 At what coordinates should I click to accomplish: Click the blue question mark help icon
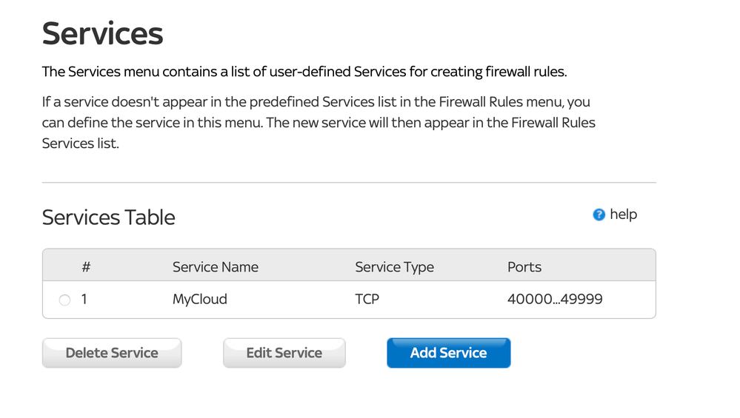click(599, 215)
